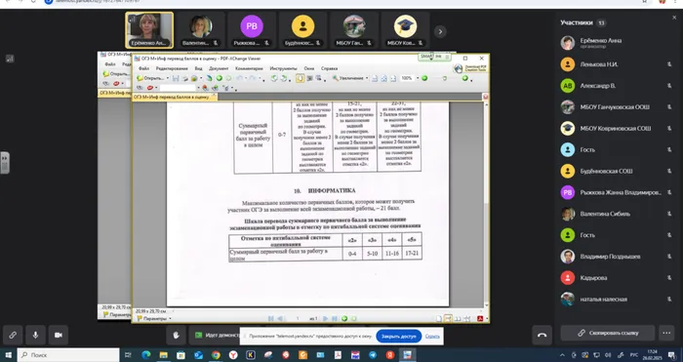Screen dimensions: 683x362
Task: Click the link icon at bottom left
Action: [13, 335]
